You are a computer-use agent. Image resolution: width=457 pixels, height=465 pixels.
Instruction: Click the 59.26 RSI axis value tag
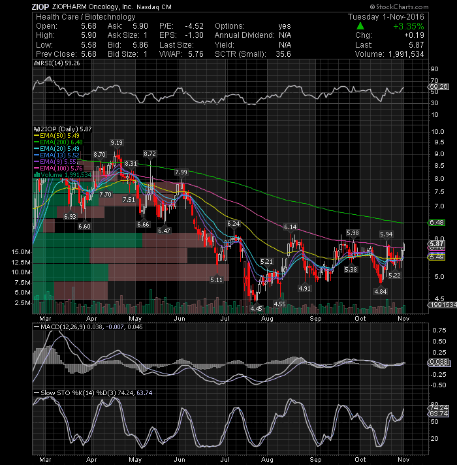pyautogui.click(x=439, y=87)
